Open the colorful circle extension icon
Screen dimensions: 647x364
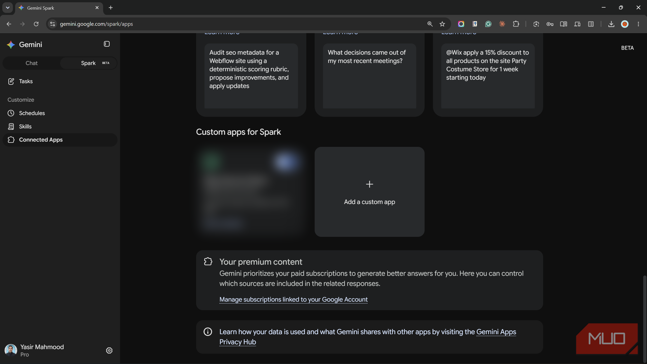coord(461,24)
